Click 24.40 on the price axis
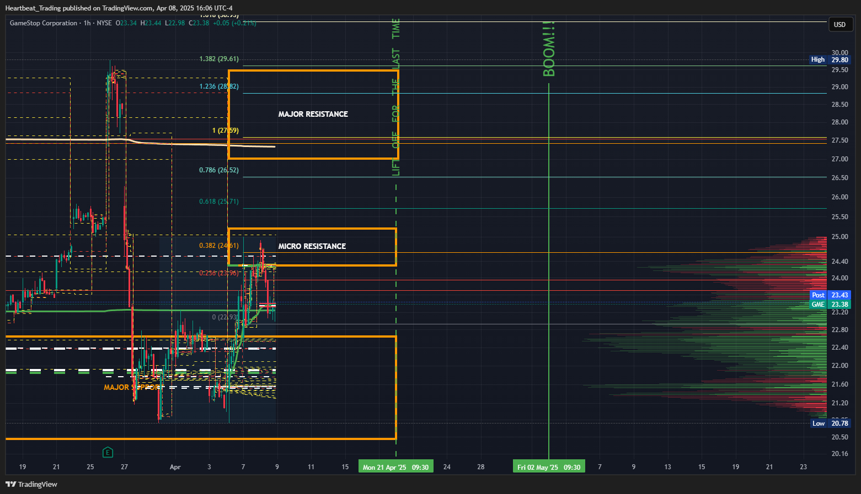This screenshot has height=494, width=861. (839, 262)
